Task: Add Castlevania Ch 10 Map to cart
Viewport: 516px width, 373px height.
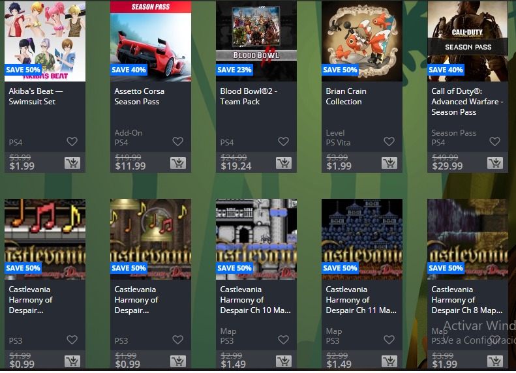Action: (284, 361)
